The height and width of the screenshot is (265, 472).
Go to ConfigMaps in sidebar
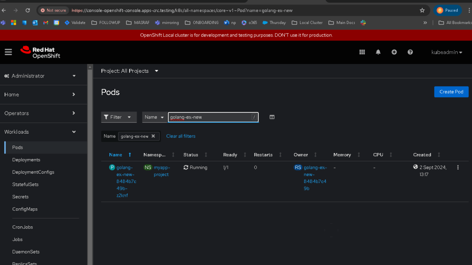pos(24,209)
